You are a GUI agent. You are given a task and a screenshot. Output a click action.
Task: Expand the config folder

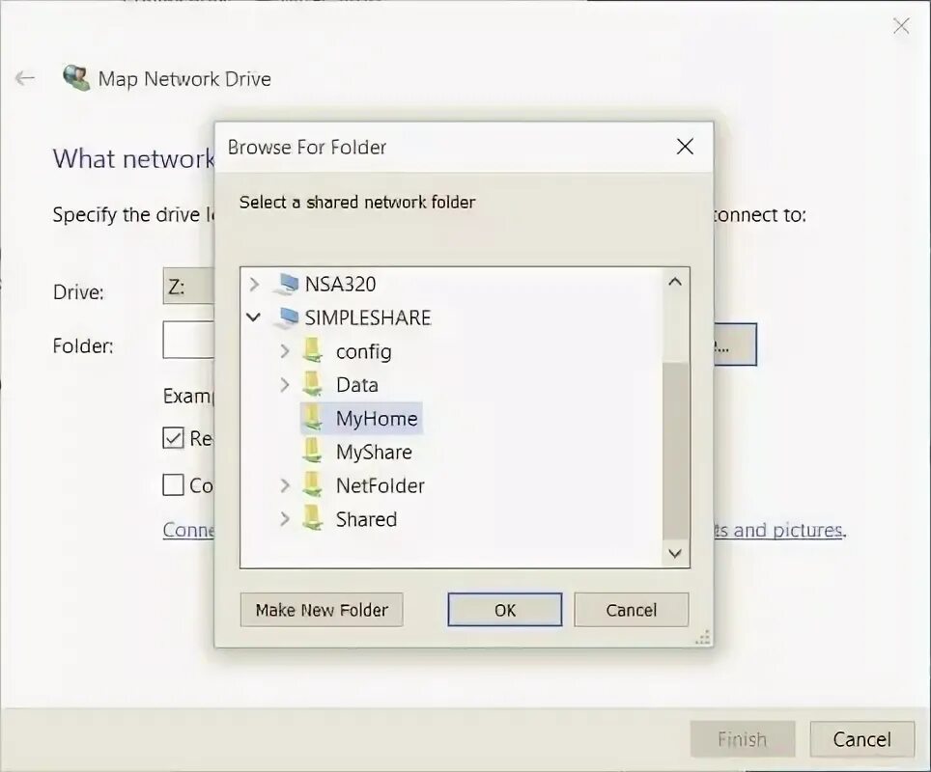coord(285,351)
